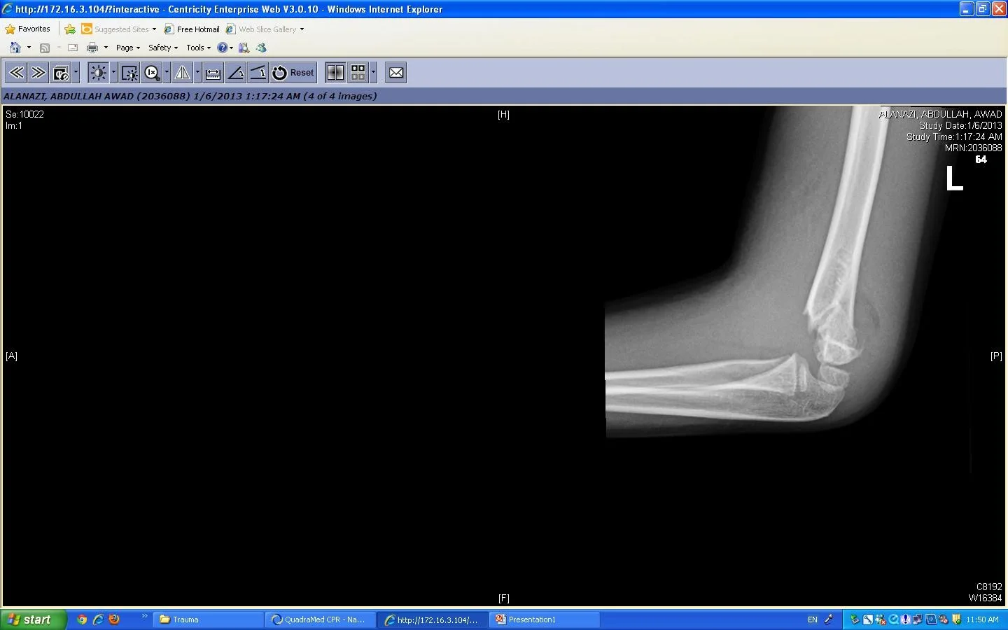Screen dimensions: 1008x630
Task: Expand the dropdown arrow beside window/level tool
Action: pyautogui.click(x=113, y=72)
